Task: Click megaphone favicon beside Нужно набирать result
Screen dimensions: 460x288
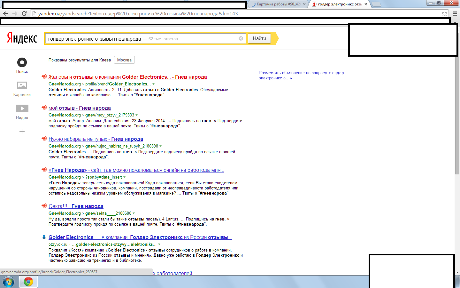Action: click(x=44, y=139)
